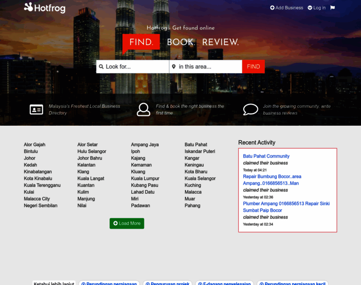Open the Keningau link
The image size is (361, 285).
194,165
